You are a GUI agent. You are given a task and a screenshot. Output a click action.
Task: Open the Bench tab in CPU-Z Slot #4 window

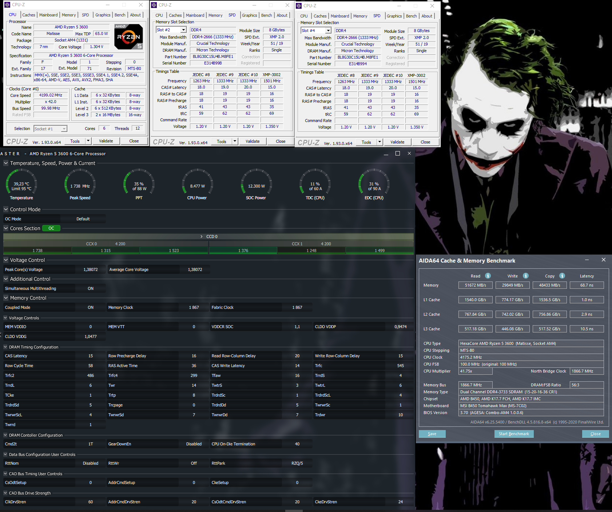pyautogui.click(x=412, y=16)
